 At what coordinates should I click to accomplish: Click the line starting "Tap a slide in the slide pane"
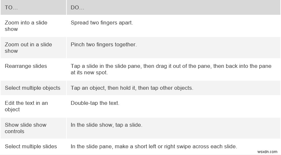[x=171, y=66]
